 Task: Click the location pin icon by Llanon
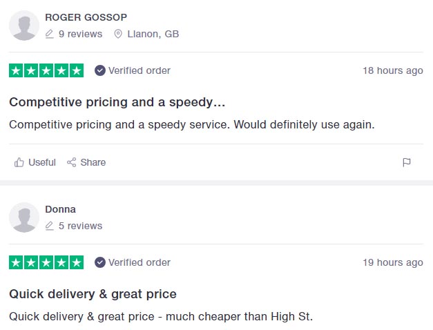tap(118, 34)
